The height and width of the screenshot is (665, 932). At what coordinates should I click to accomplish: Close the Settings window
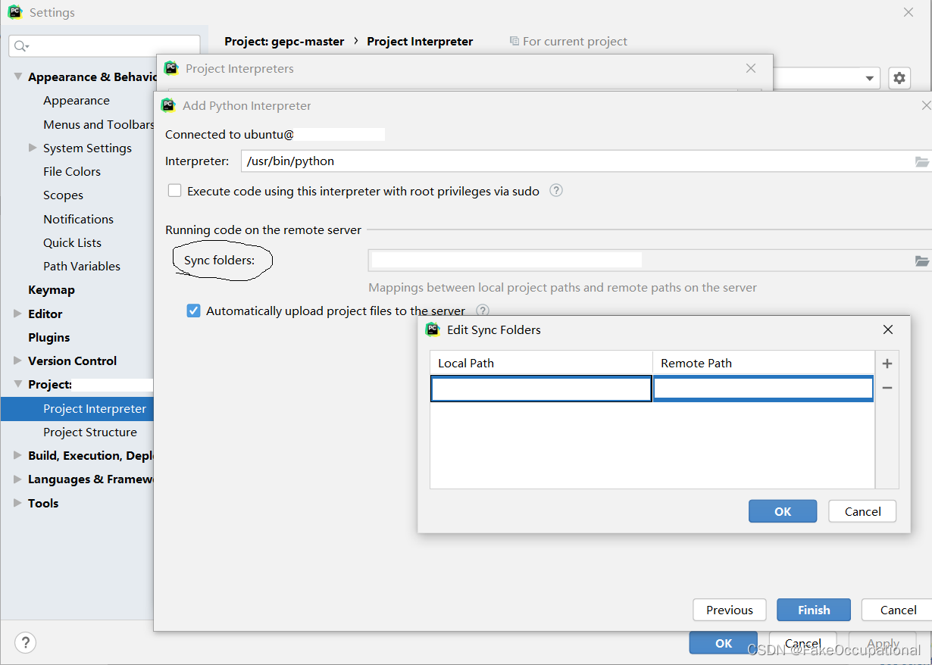pyautogui.click(x=909, y=12)
